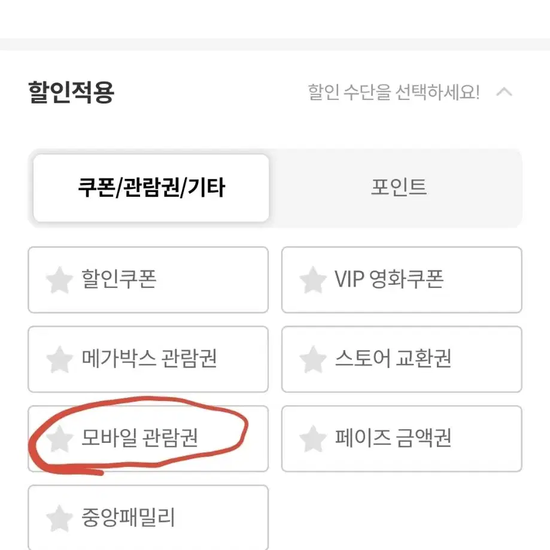Screen dimensions: 550x550
Task: Click the star icon beside 할인쿠폰
Action: pyautogui.click(x=59, y=279)
